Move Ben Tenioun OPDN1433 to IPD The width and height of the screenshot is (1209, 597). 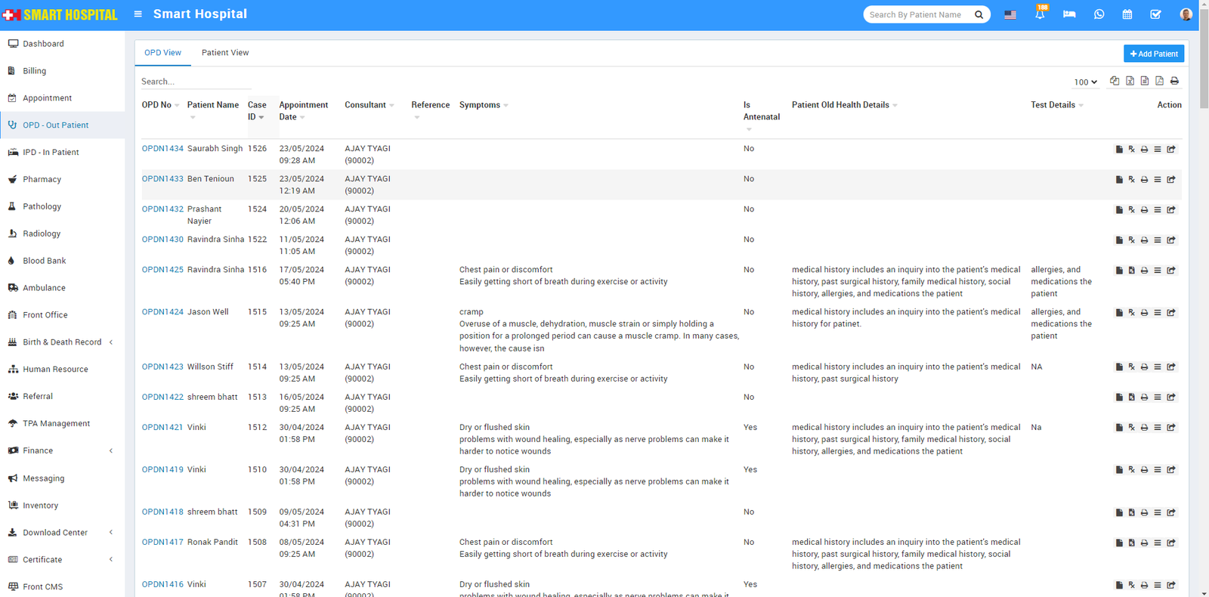point(1171,180)
